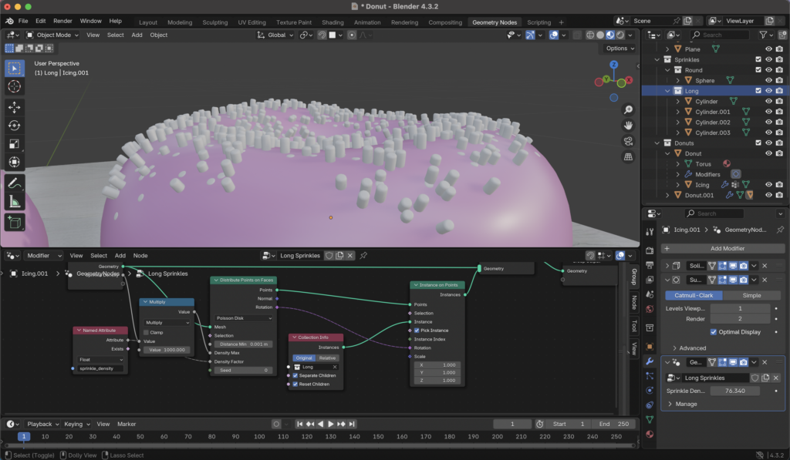Select Original in Collection Info node

tap(304, 358)
